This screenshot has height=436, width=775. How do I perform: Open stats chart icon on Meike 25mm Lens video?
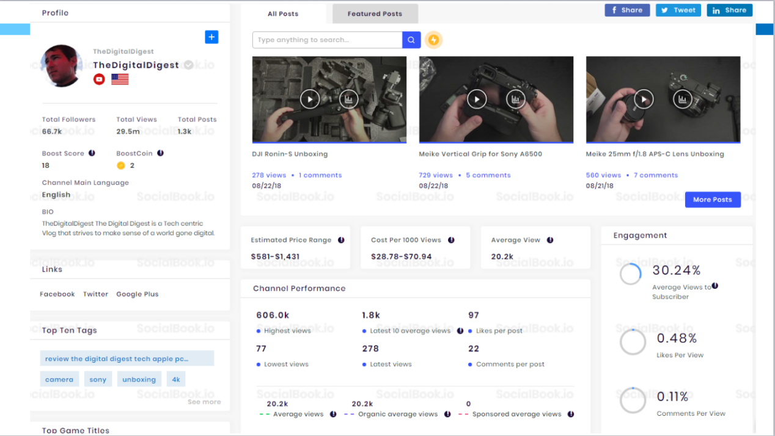coord(682,99)
